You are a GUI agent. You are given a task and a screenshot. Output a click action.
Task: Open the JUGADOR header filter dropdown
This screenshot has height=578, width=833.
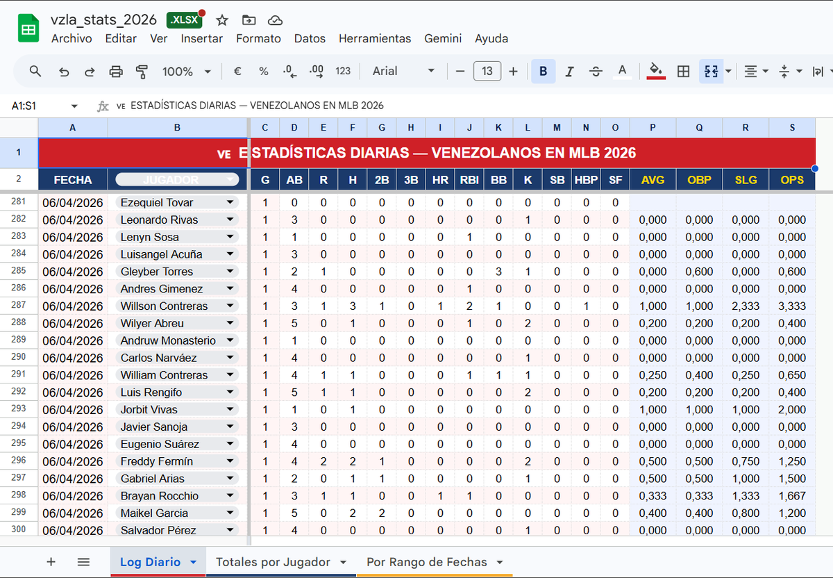point(230,180)
